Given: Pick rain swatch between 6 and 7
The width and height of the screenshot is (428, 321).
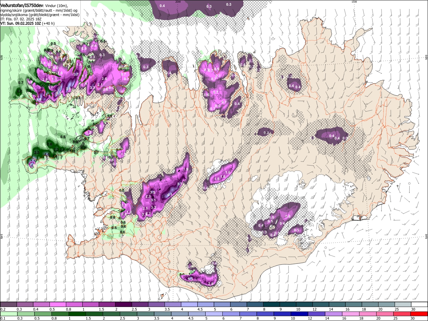Looking at the screenshot, I should (x=231, y=314).
